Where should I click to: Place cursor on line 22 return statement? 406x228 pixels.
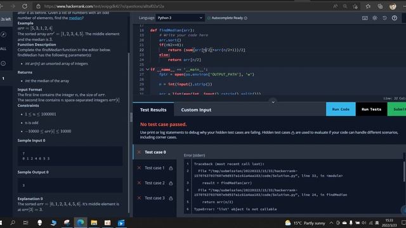click(x=207, y=50)
